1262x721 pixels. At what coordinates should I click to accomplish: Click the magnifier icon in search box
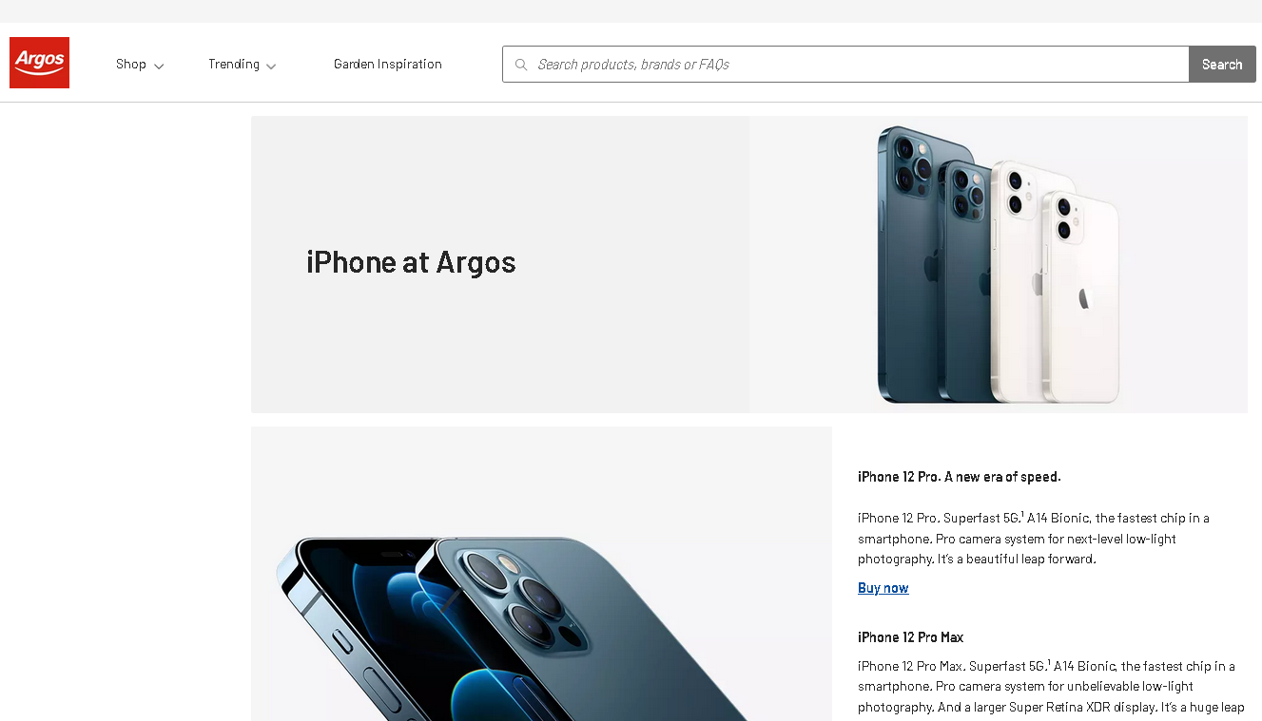coord(520,65)
